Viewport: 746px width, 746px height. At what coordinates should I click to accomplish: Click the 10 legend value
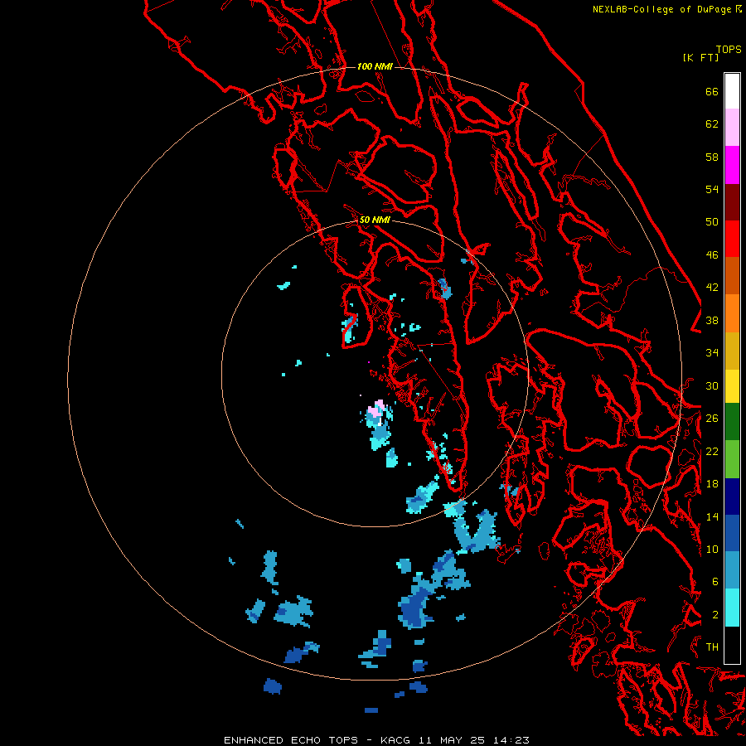pos(712,550)
